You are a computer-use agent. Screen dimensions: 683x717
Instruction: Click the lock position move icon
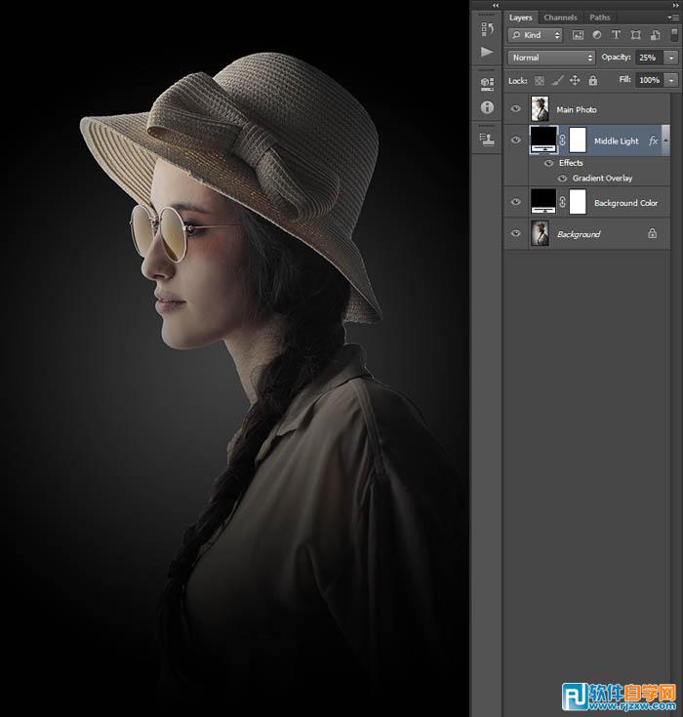[x=575, y=80]
